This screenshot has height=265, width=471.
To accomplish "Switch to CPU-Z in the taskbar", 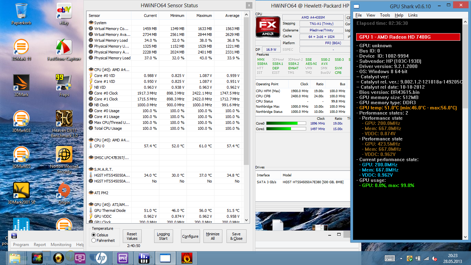I will 122,258.
